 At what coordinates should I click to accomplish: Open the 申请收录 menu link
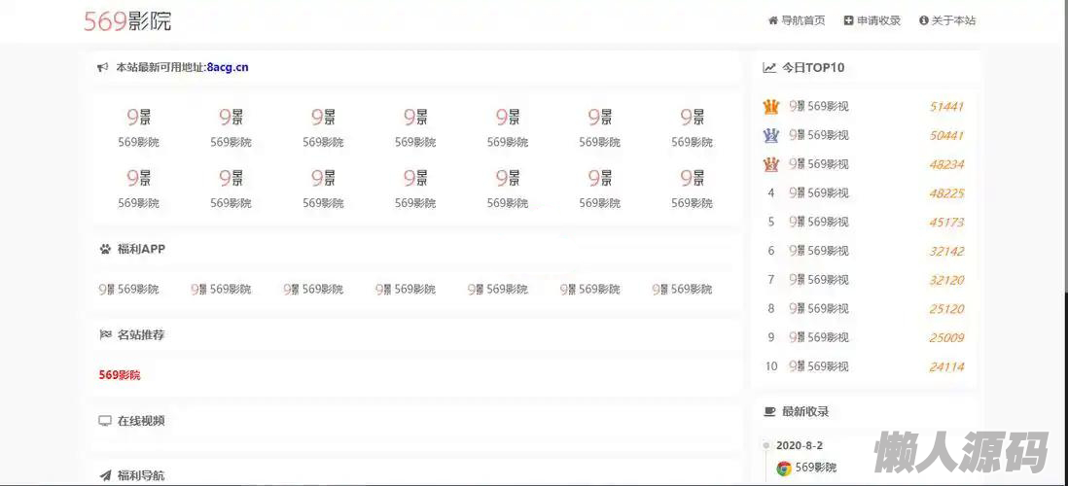(x=878, y=20)
